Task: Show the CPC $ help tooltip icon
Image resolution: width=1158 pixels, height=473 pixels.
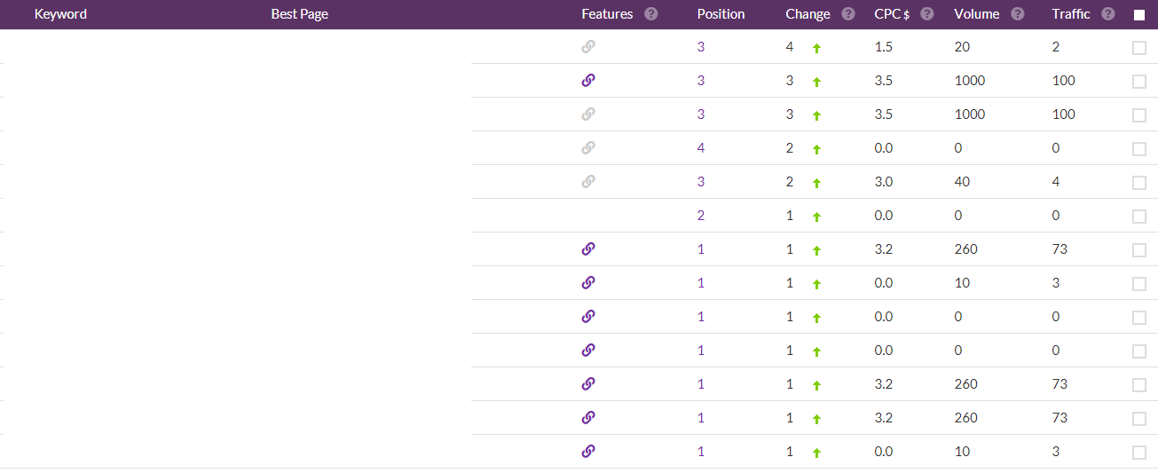Action: [x=927, y=14]
